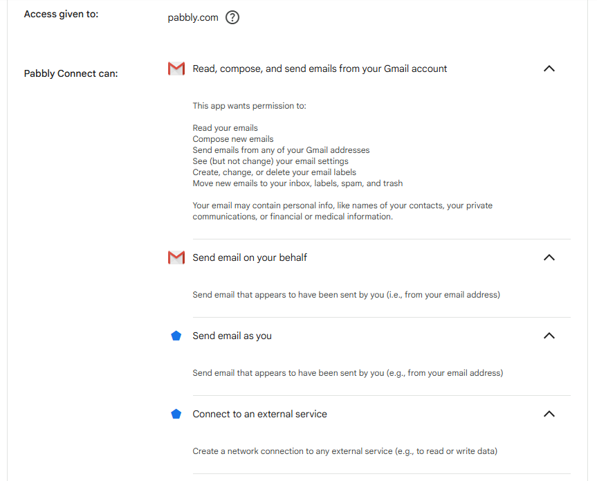
Task: Collapse the Read, compose, and send emails section
Action: 549,69
